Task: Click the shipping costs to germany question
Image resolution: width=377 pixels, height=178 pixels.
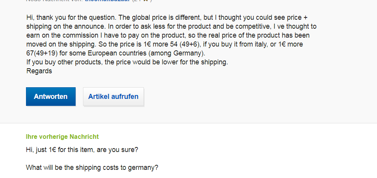Action: click(x=92, y=168)
